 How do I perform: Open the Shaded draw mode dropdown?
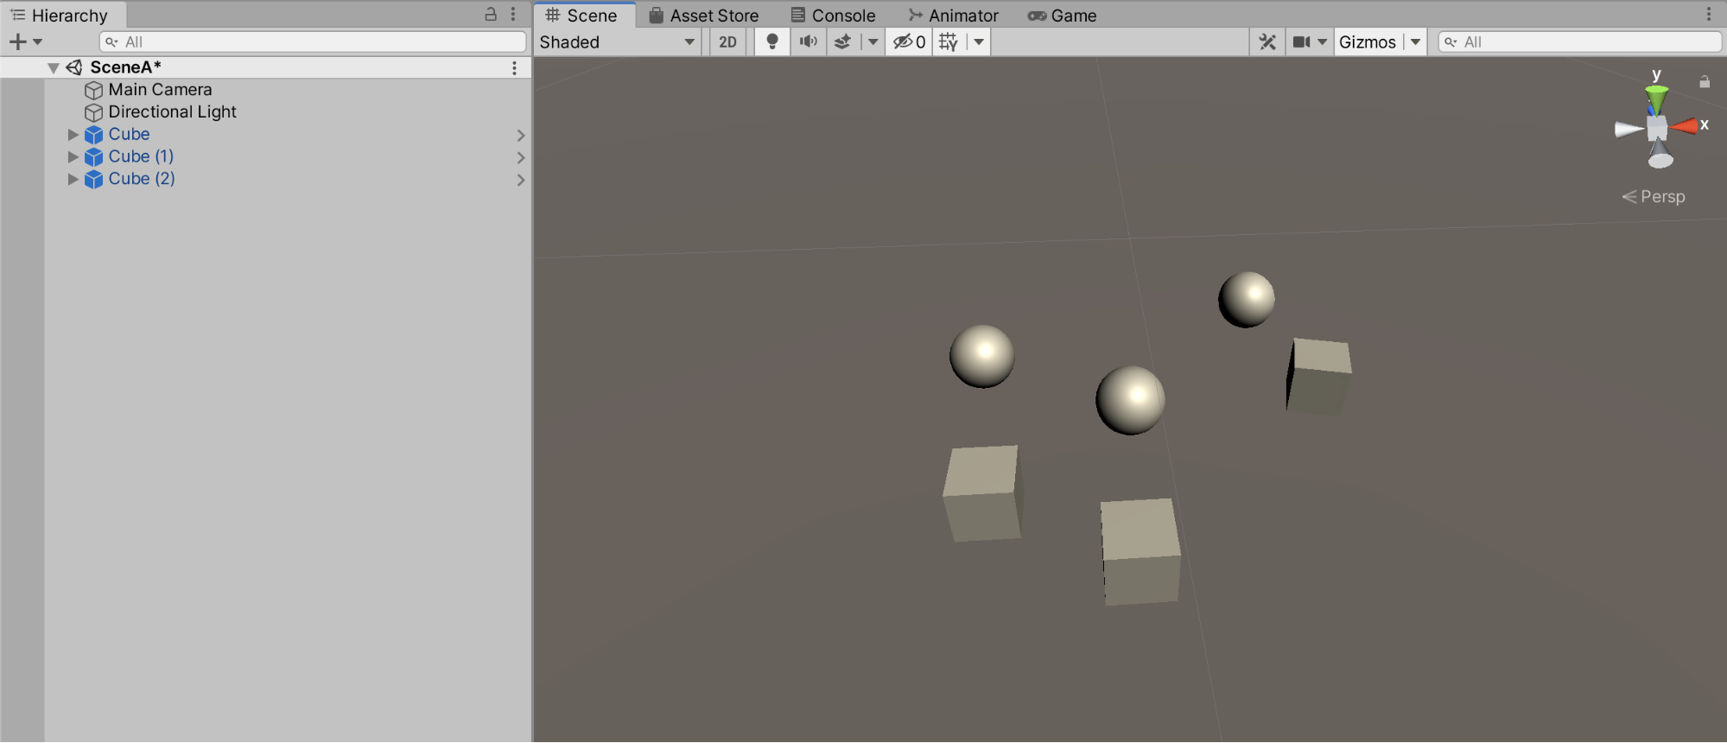[x=617, y=41]
